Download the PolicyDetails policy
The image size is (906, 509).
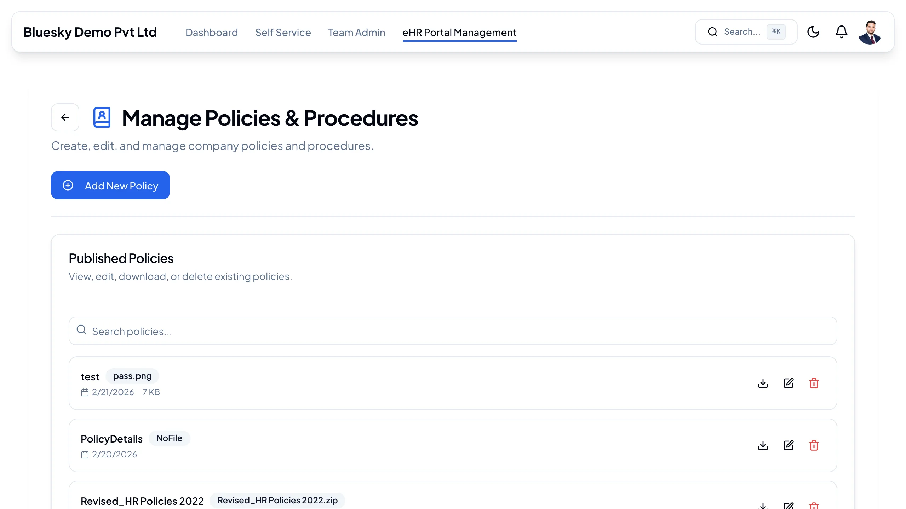[x=763, y=445]
